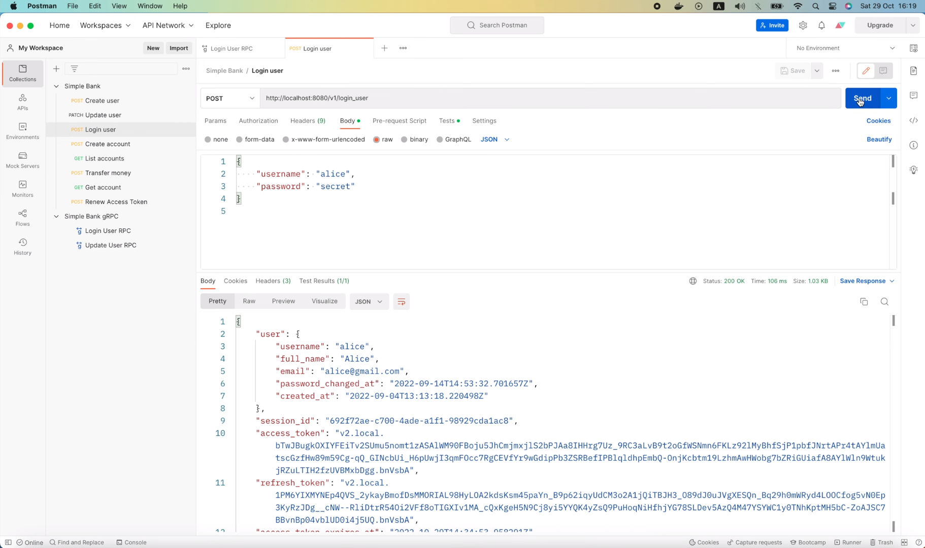
Task: Click the Search Postman field
Action: click(497, 25)
